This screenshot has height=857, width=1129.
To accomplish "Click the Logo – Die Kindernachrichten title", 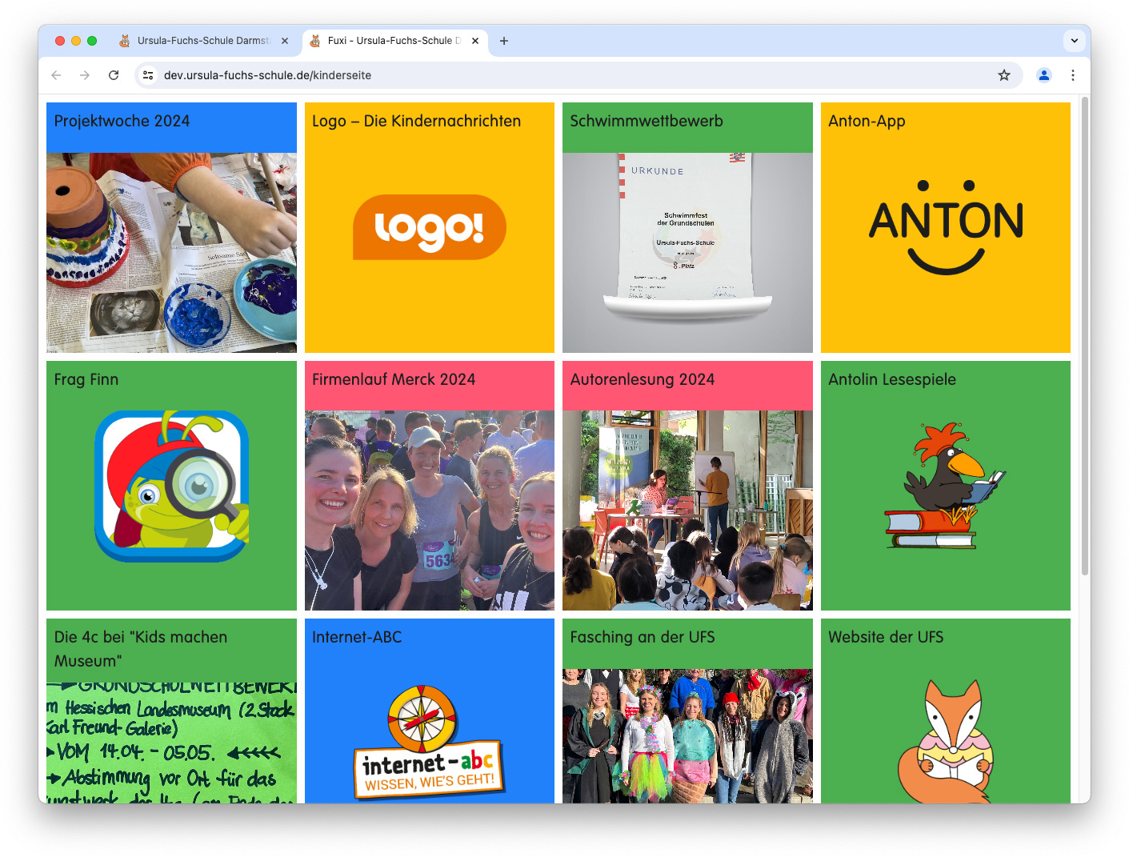I will (x=416, y=121).
